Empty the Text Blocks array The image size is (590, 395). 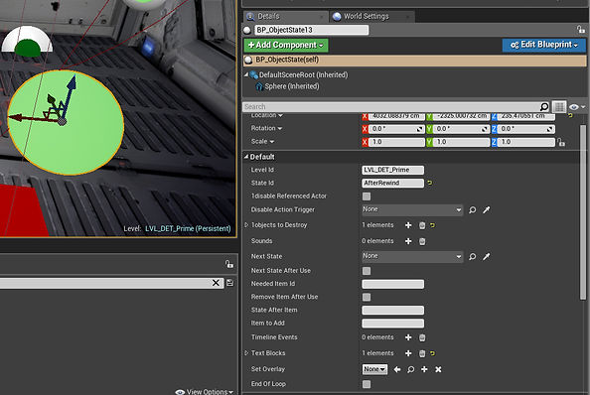422,353
